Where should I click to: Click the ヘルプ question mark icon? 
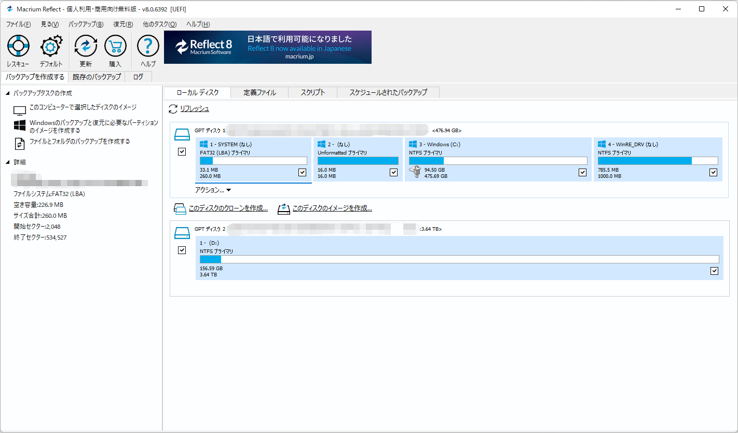point(147,46)
